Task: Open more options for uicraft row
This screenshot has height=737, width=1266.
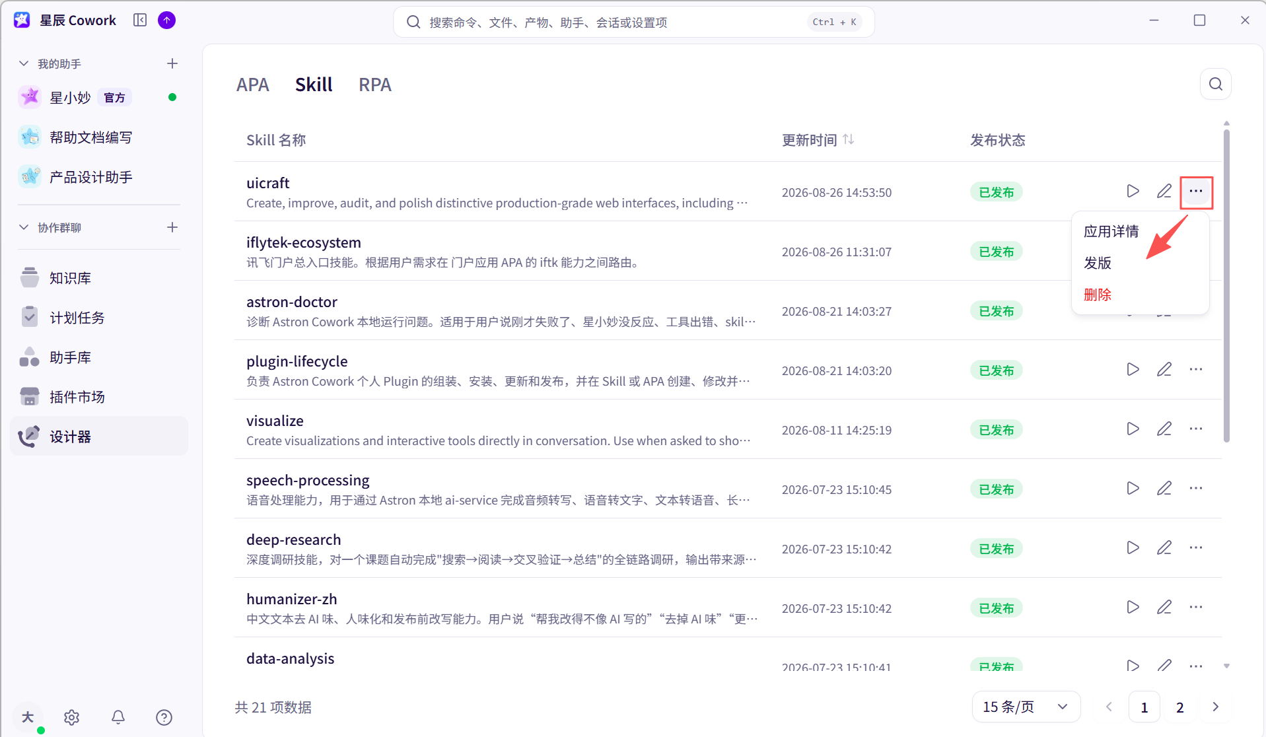Action: click(x=1196, y=192)
